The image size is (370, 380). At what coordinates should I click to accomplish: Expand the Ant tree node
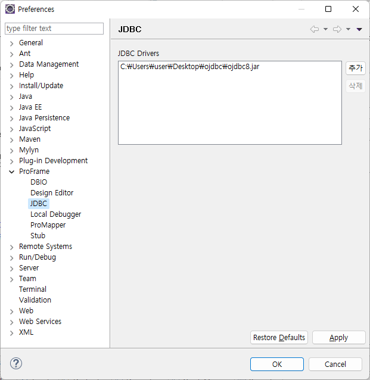[11, 54]
